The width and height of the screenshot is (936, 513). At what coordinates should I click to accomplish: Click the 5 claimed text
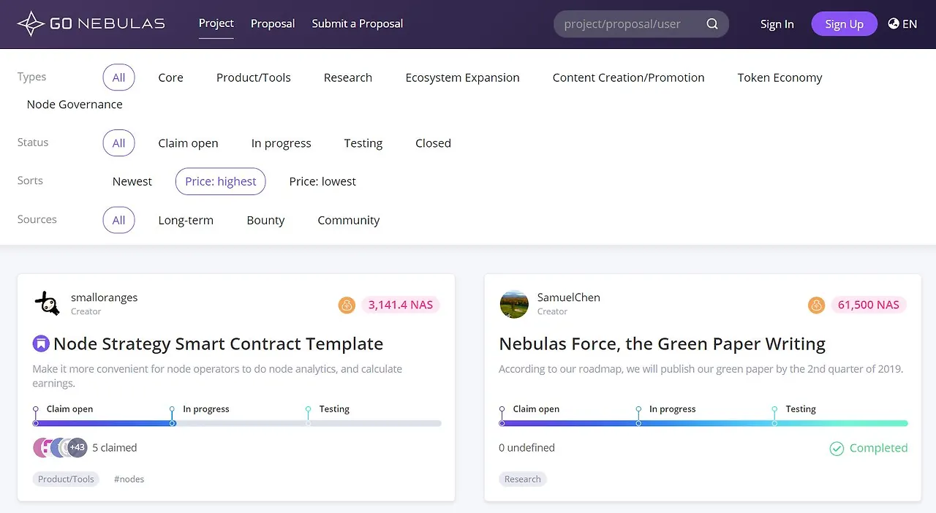pos(115,447)
